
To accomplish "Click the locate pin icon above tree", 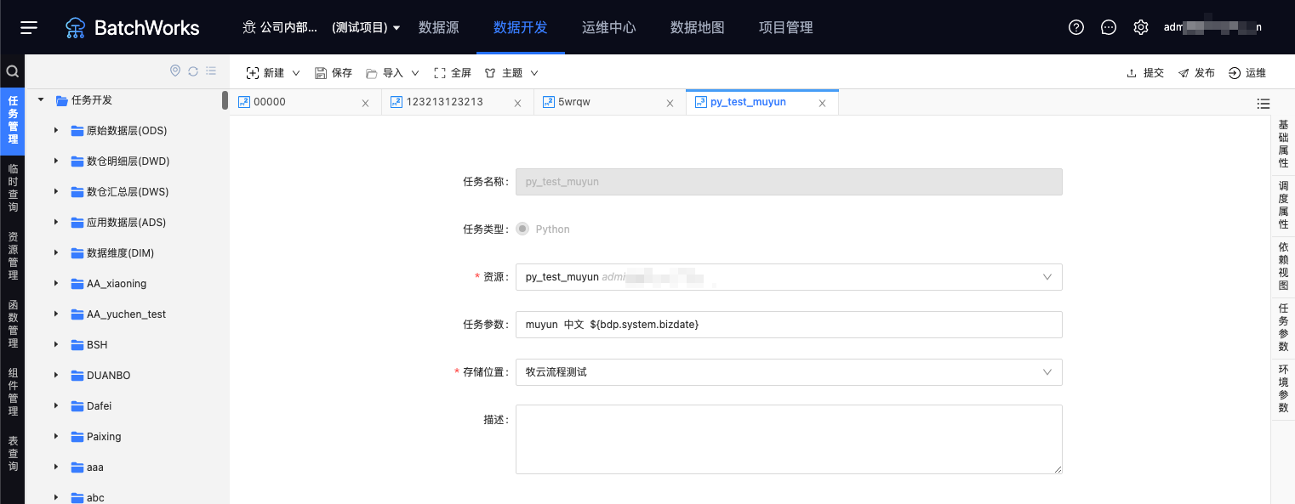I will [x=175, y=71].
